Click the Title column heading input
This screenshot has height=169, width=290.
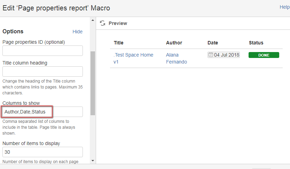[x=42, y=71]
